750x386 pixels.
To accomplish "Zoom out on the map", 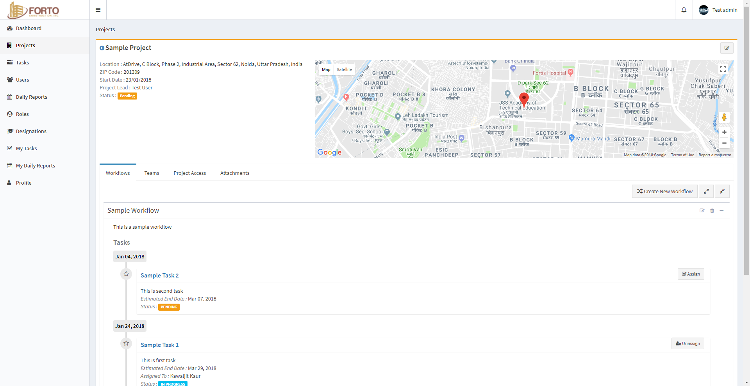I will click(x=724, y=143).
